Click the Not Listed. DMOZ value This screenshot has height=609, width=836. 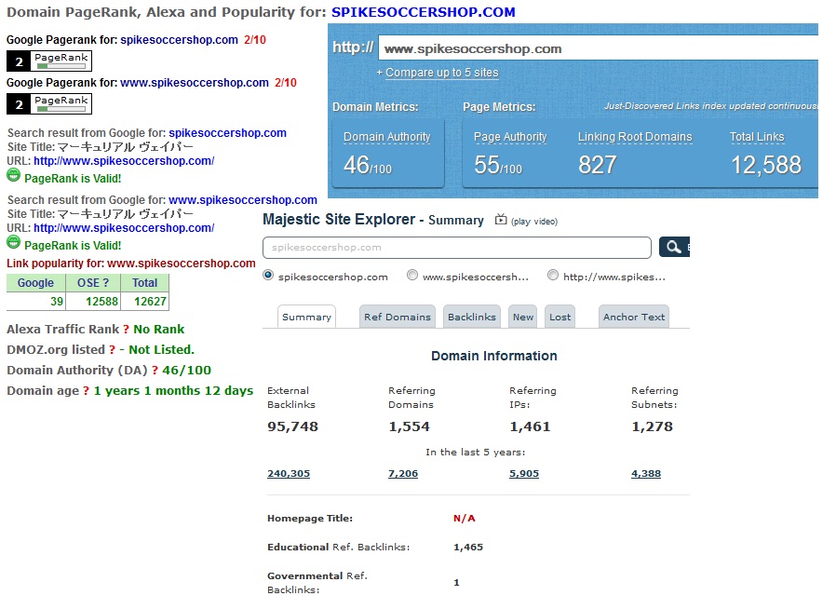(162, 350)
